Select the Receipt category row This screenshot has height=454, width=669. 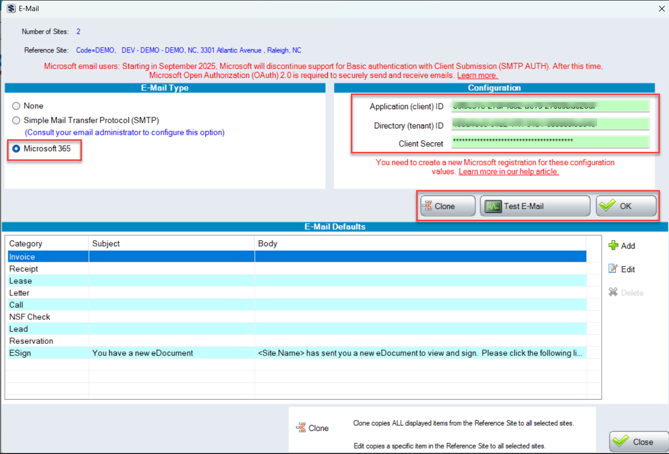click(296, 268)
